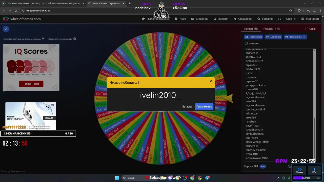The width and height of the screenshot is (324, 182).
Task: Open browser downloads icon
Action: pos(308,11)
